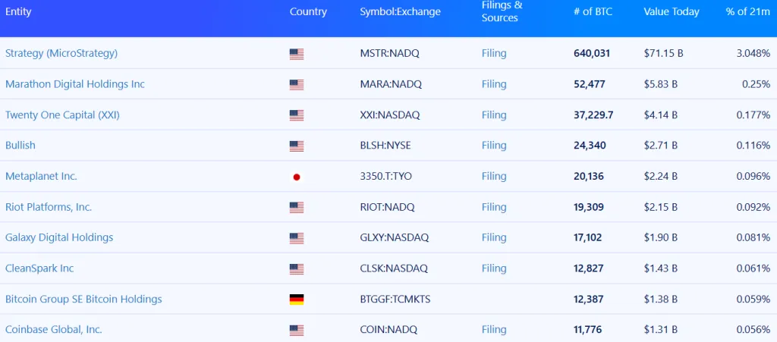Screen dimensions: 777x342
Task: Click the German flag for Bitcoin Group SE
Action: click(296, 300)
